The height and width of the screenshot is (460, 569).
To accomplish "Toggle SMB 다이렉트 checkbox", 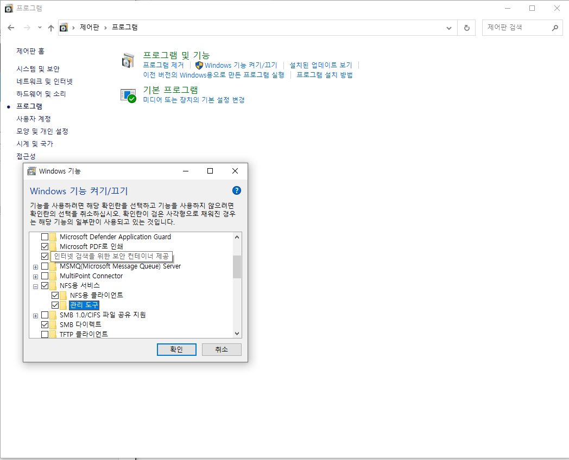I will coord(45,324).
